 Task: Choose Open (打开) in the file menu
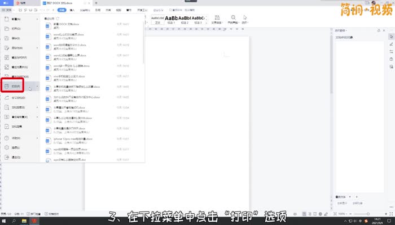point(20,29)
